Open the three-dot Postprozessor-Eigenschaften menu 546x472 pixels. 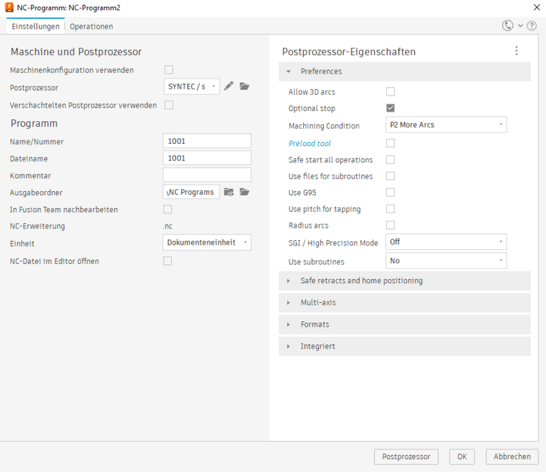coord(516,51)
